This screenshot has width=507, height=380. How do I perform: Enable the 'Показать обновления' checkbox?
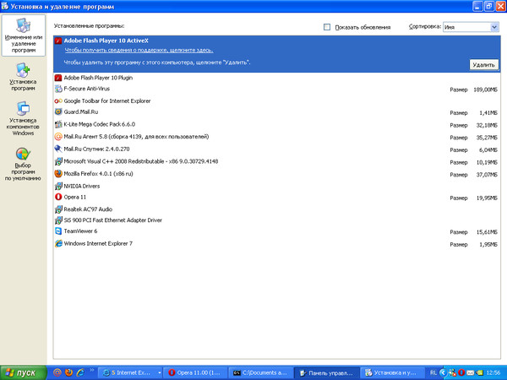(x=327, y=27)
